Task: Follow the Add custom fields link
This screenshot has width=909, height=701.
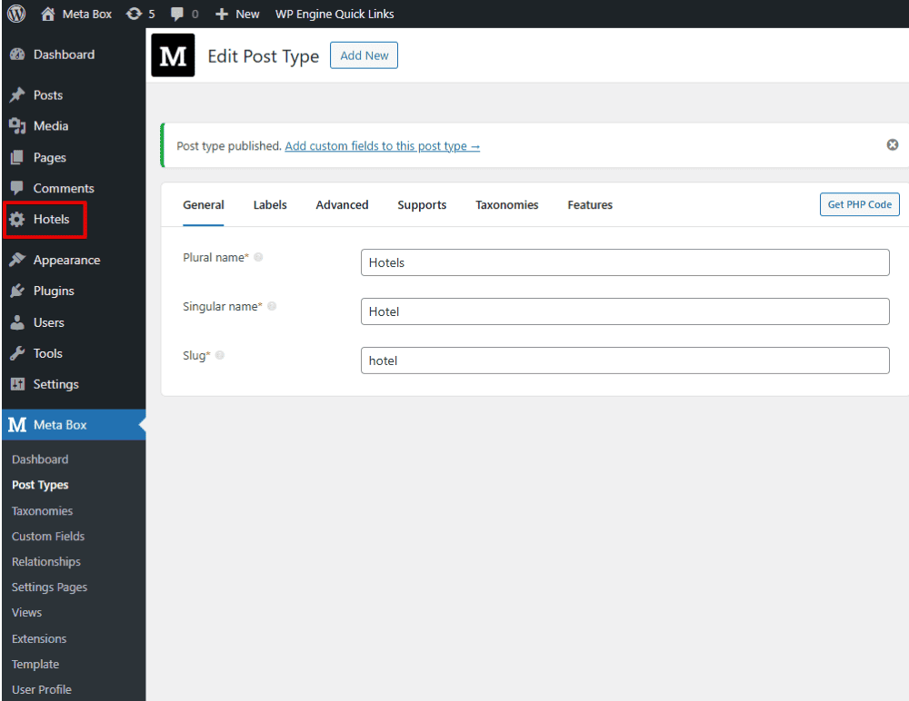Action: 382,145
